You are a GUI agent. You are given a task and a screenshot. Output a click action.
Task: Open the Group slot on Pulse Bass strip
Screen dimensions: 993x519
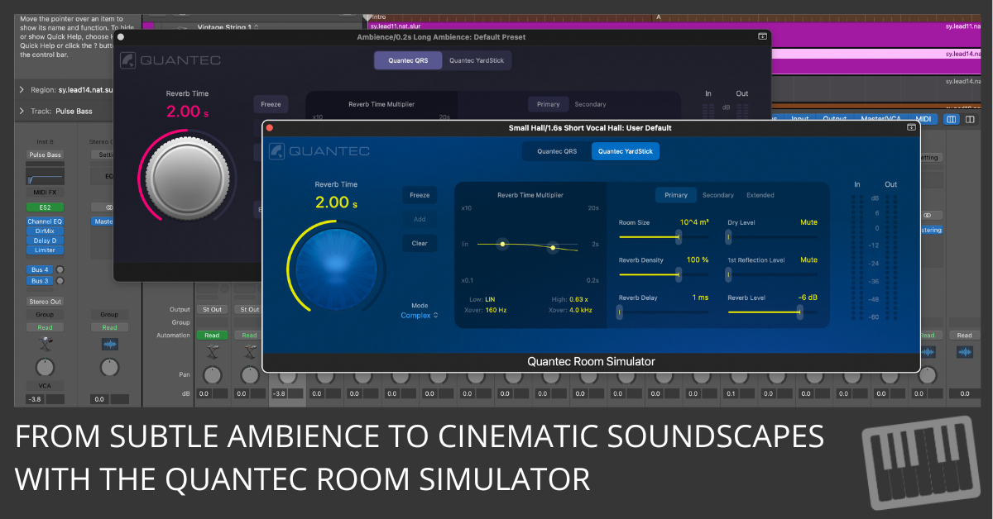(45, 315)
